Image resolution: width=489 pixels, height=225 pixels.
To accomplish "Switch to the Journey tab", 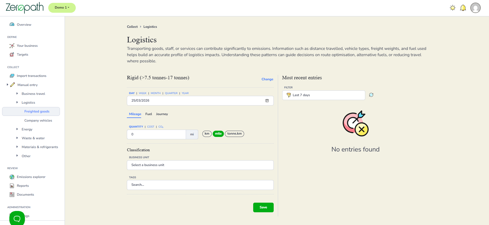I will (162, 114).
